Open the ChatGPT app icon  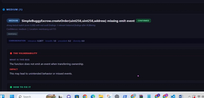tap(117, 96)
